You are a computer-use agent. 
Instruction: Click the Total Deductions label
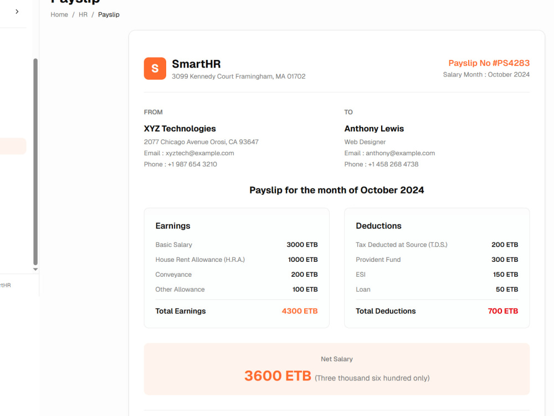[x=386, y=311]
